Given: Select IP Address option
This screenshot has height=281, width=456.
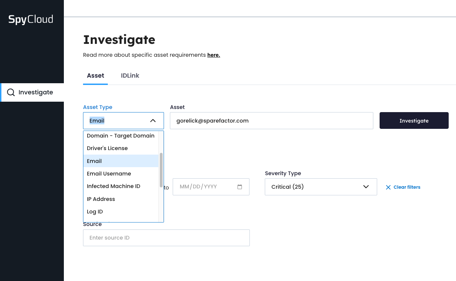Looking at the screenshot, I should [x=101, y=199].
